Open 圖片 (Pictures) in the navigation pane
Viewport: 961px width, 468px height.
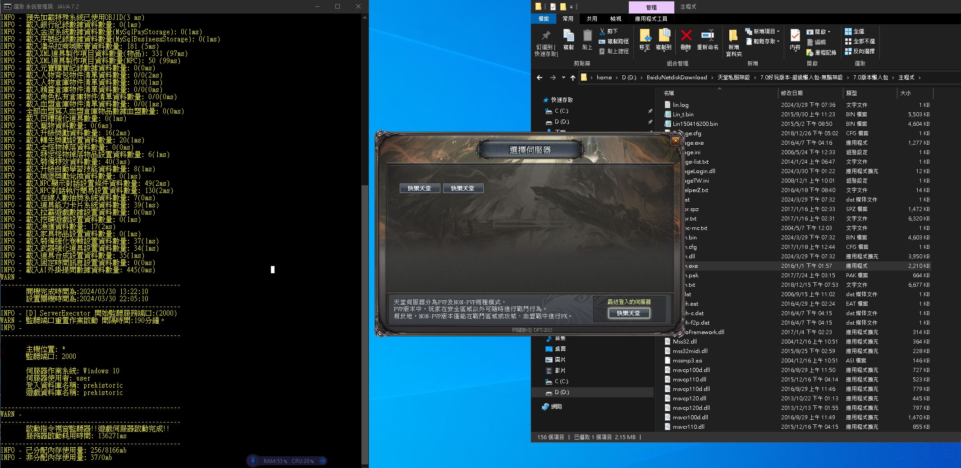point(555,360)
